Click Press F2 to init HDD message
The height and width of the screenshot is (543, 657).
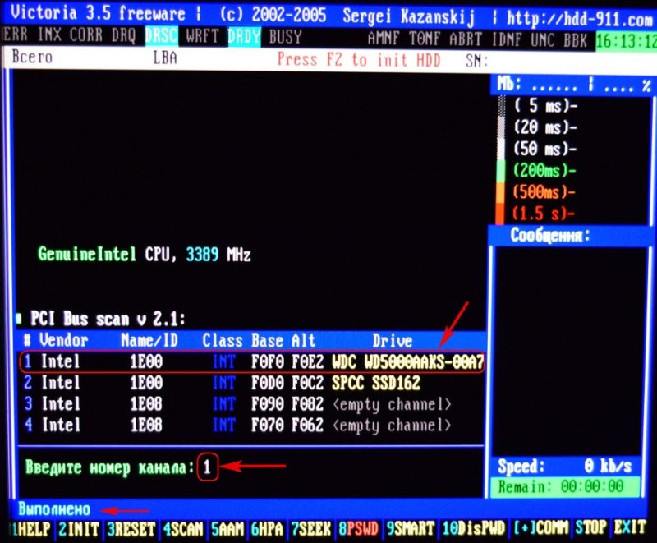click(x=359, y=60)
